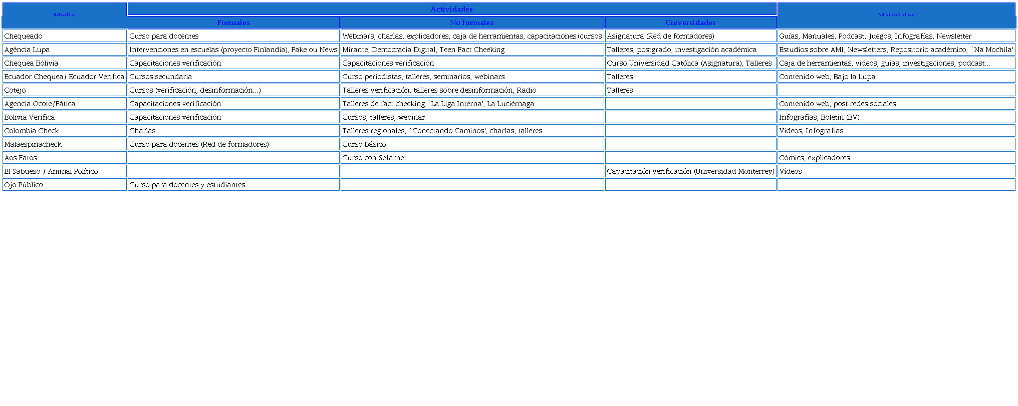Viewport: 1018px width, 406px height.
Task: Click the Chequeado row name cell
Action: tap(64, 36)
